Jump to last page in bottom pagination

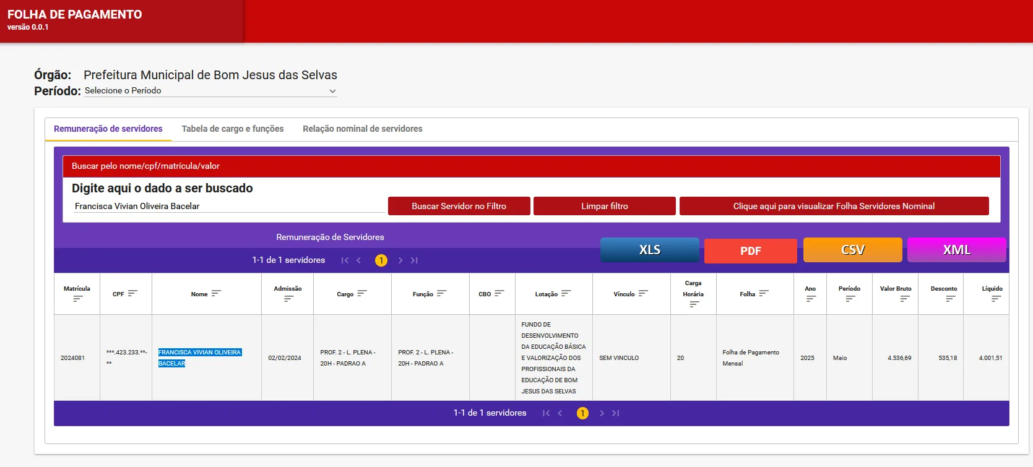pos(615,413)
